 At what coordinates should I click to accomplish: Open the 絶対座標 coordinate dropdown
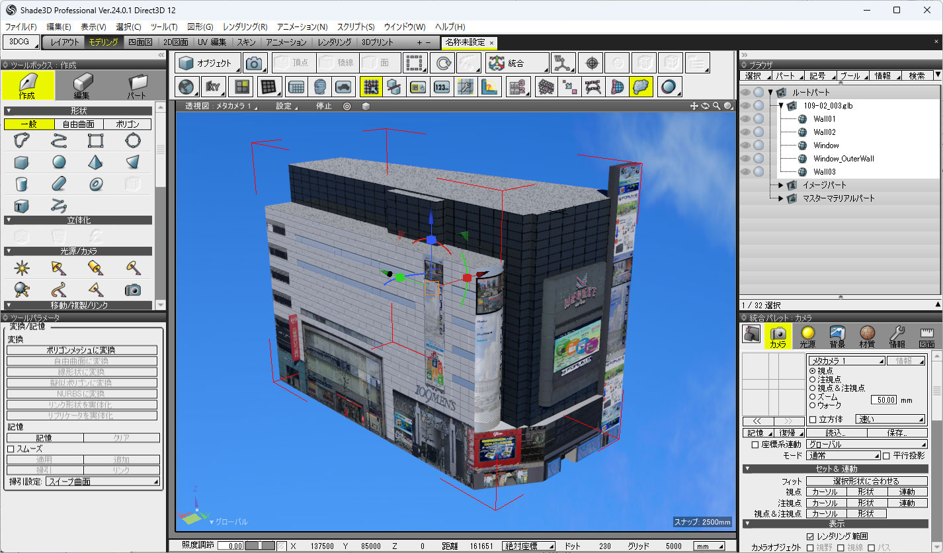coord(528,546)
